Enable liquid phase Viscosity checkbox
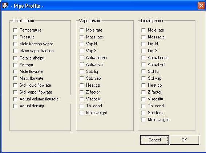This screenshot has width=206, height=153. click(144, 99)
